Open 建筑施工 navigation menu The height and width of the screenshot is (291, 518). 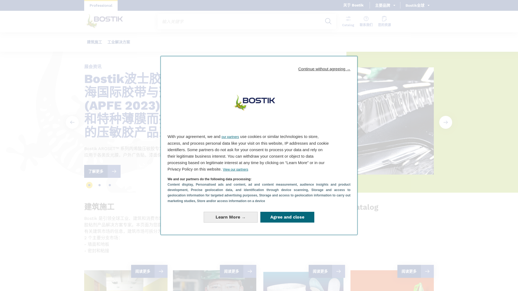click(x=94, y=42)
